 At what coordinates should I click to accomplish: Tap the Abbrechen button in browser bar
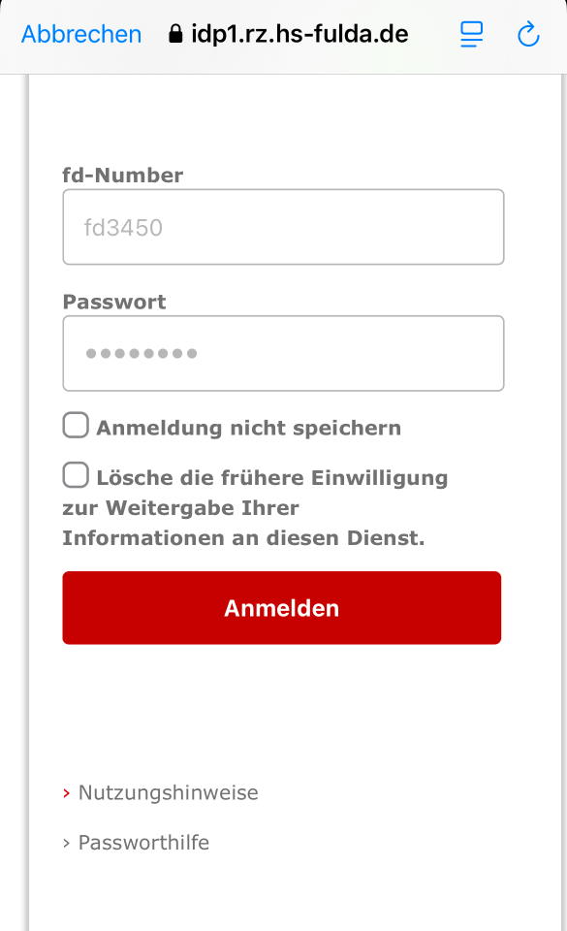[81, 35]
